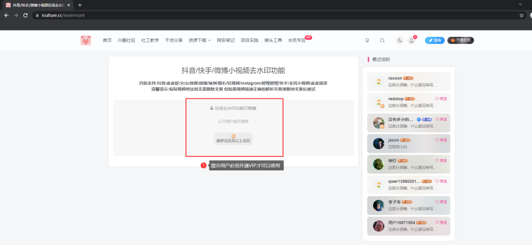Reload the page with refresh icon
This screenshot has height=245, width=532.
tap(25, 15)
